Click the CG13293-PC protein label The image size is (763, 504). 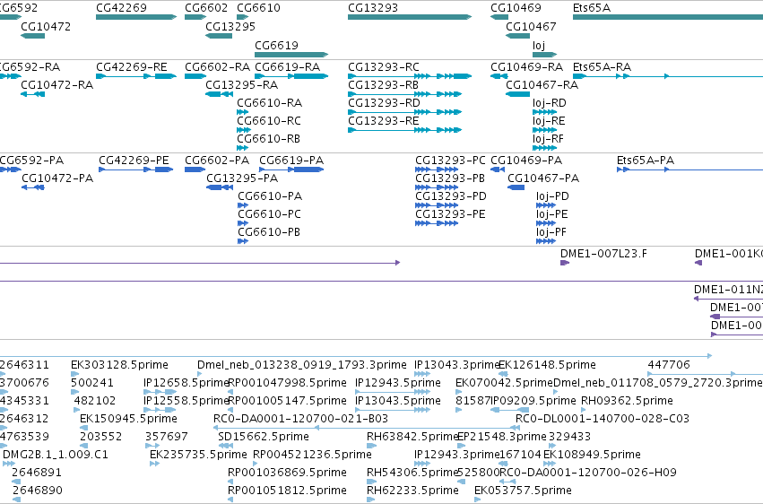[450, 160]
